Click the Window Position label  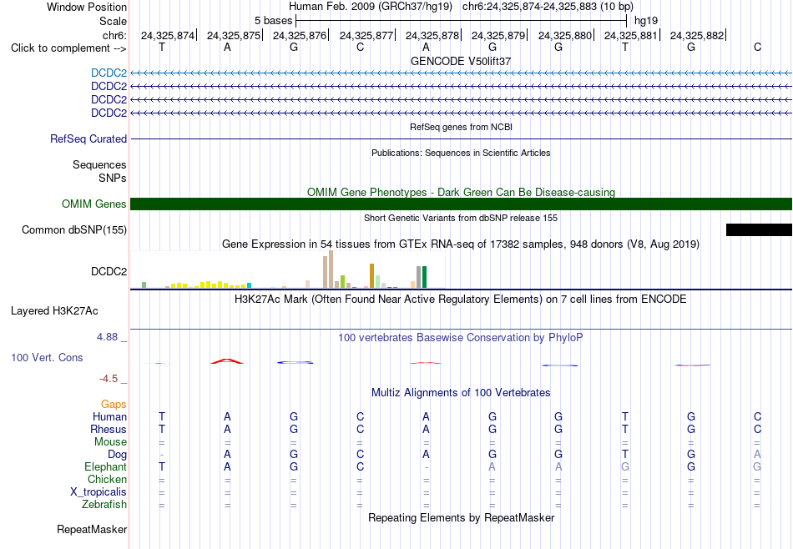(x=87, y=7)
